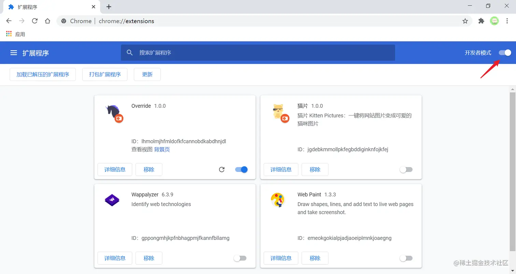The width and height of the screenshot is (516, 274).
Task: Enable the Web Paint extension switch
Action: pos(406,258)
